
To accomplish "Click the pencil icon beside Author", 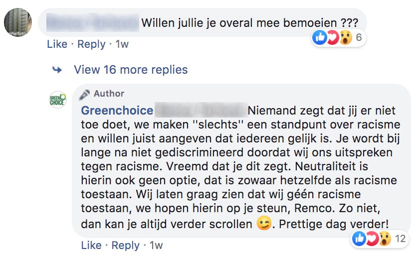I will (x=85, y=94).
